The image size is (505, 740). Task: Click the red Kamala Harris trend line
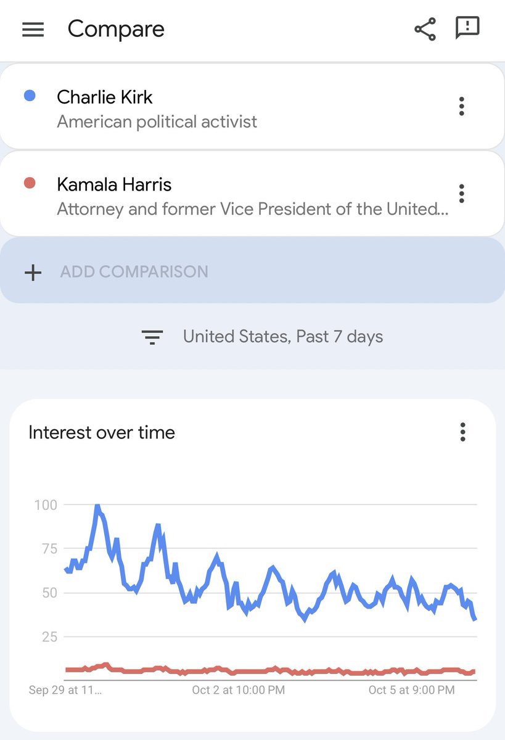(x=247, y=671)
